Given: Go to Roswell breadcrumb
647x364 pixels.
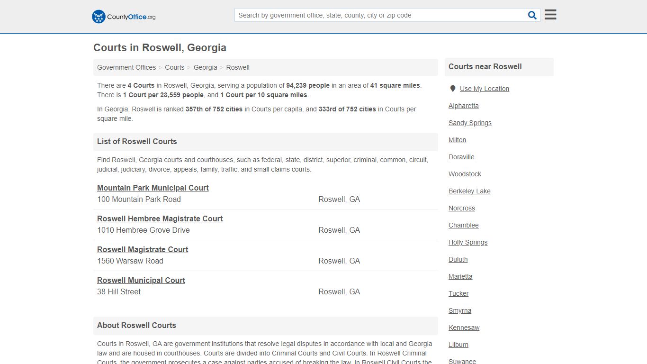Looking at the screenshot, I should [238, 67].
